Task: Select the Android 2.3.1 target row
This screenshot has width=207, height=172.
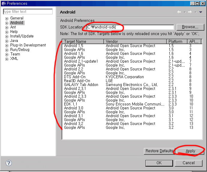Action: [x=132, y=88]
